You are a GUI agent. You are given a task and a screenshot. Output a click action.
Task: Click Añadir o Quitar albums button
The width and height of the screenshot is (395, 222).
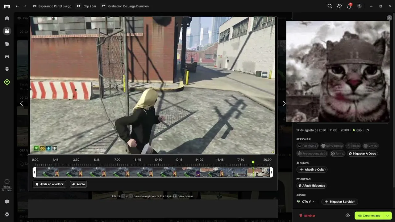[x=312, y=170]
